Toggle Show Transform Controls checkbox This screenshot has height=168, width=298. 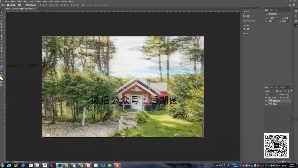26,5
